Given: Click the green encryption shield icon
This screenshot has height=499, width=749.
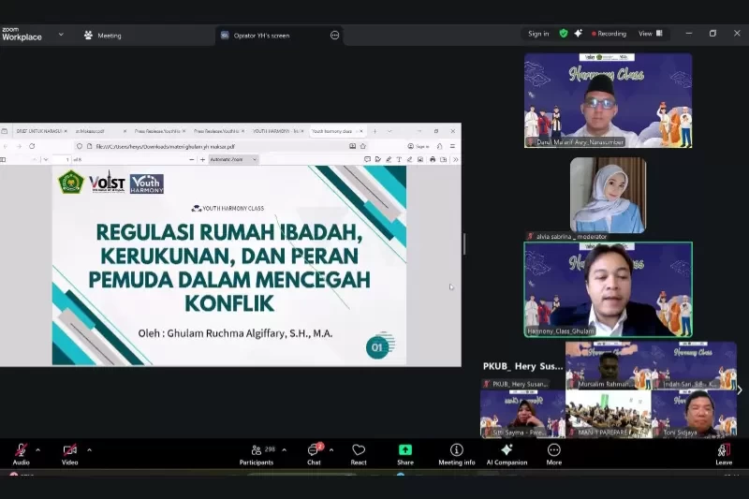Looking at the screenshot, I should [563, 34].
